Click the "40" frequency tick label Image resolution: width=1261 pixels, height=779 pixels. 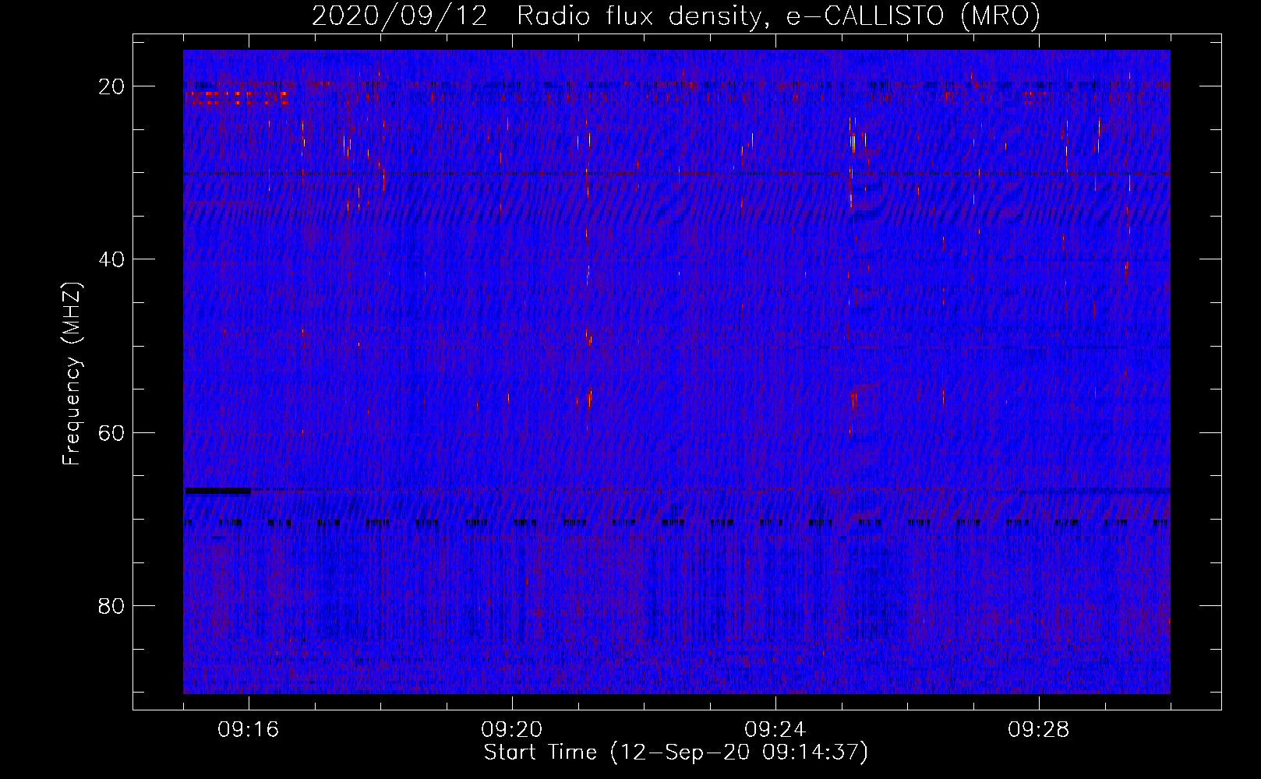(x=111, y=259)
